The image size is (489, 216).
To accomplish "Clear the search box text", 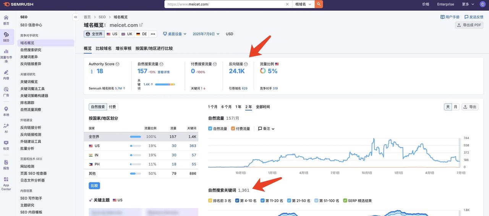I will click(x=287, y=4).
